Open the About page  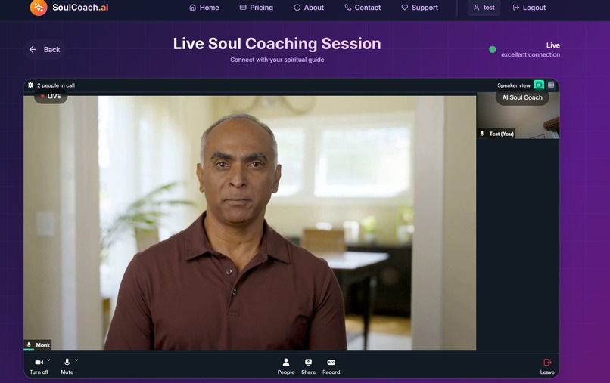(309, 8)
